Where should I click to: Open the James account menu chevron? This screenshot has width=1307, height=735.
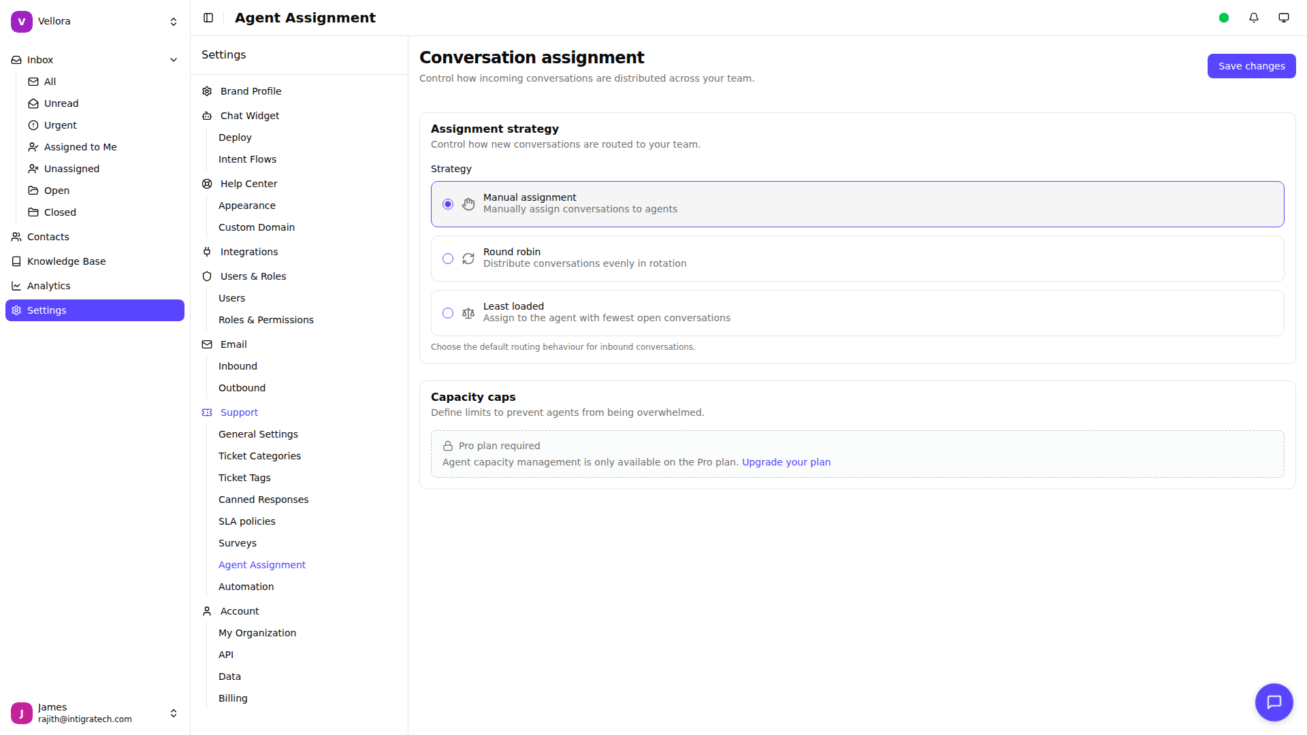[x=174, y=713]
